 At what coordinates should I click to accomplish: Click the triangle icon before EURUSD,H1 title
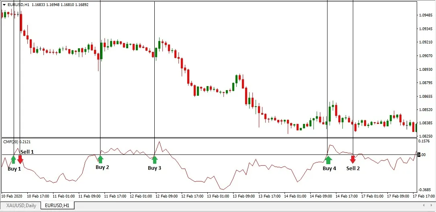[x=4, y=5]
